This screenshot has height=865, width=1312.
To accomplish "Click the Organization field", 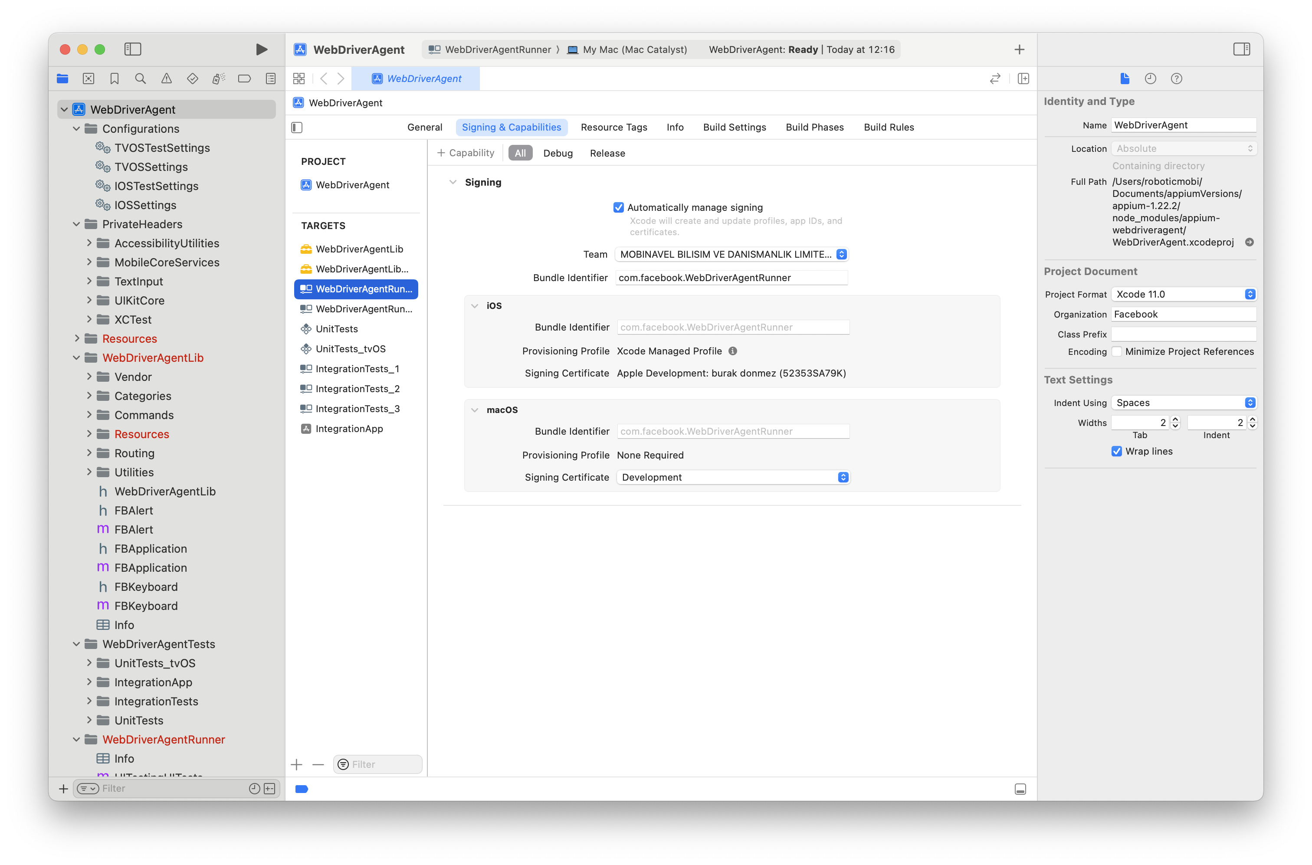I will tap(1184, 315).
